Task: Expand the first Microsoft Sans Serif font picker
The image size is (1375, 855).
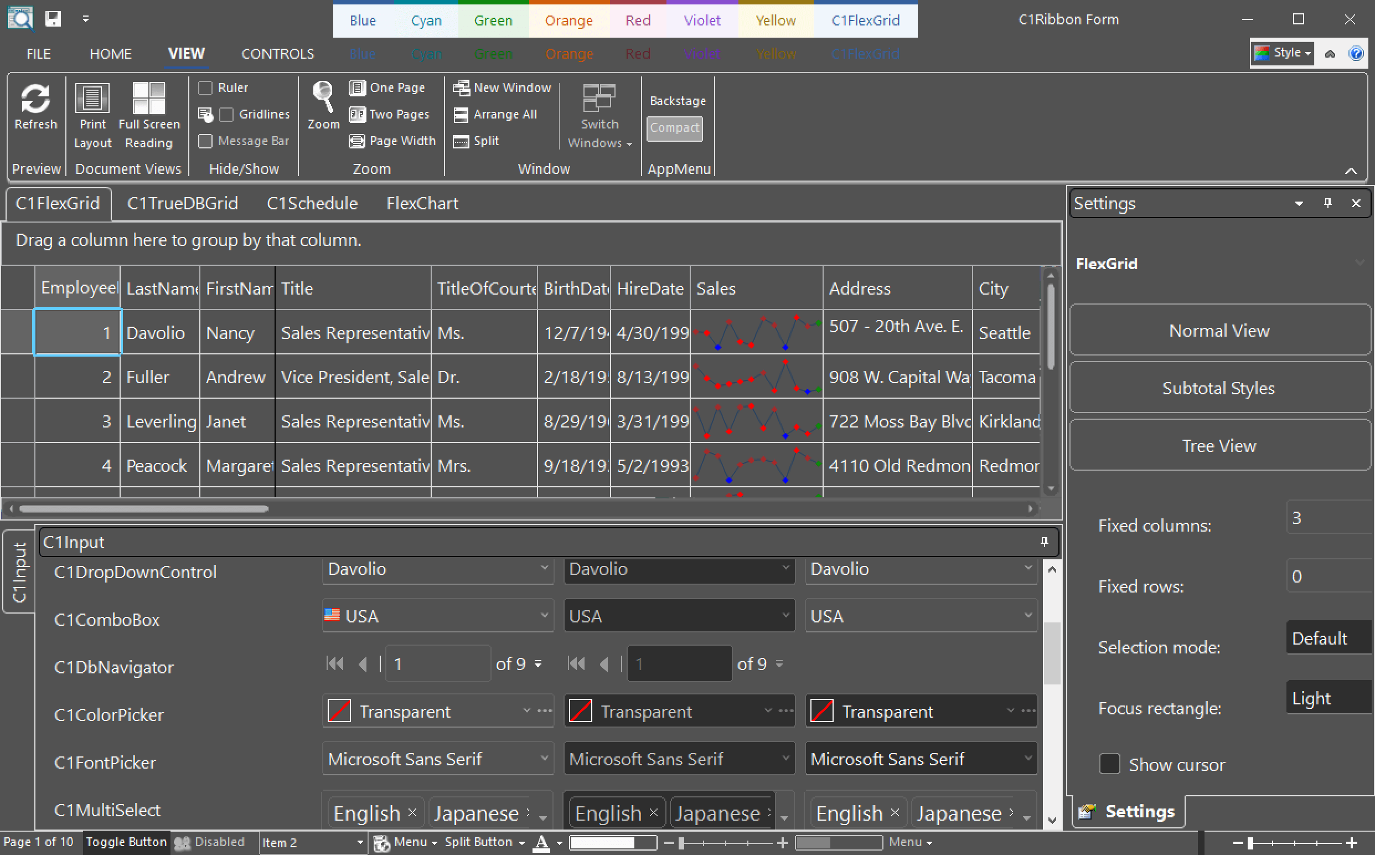Action: (x=544, y=758)
